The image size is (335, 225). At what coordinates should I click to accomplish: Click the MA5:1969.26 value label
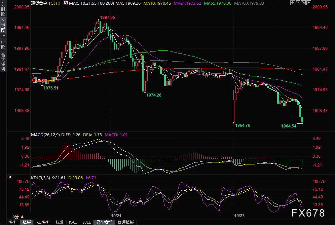tap(128, 3)
